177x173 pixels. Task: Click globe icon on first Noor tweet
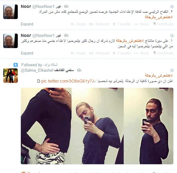(x=172, y=6)
